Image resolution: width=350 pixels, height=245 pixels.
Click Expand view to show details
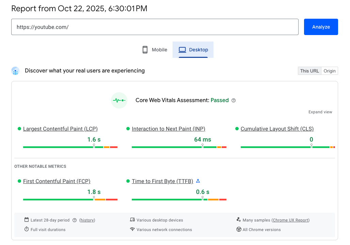(320, 112)
